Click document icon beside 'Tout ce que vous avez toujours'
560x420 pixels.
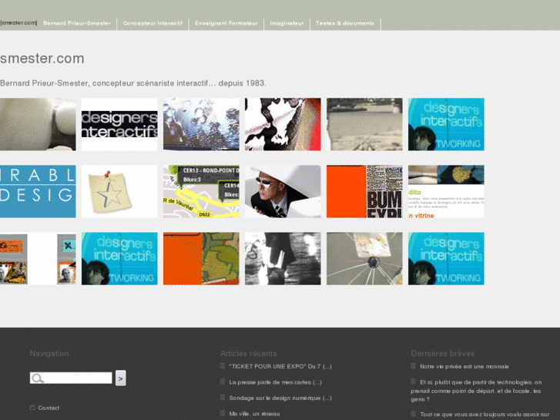[413, 414]
